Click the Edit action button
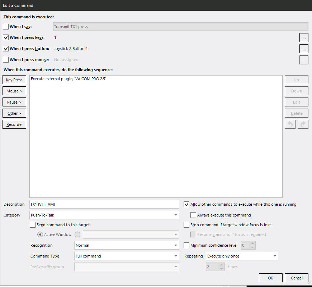Screen dimensions: 312x287 click(x=297, y=102)
